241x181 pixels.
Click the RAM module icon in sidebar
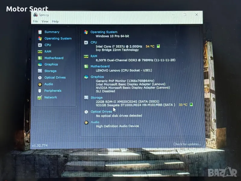[x=40, y=52]
